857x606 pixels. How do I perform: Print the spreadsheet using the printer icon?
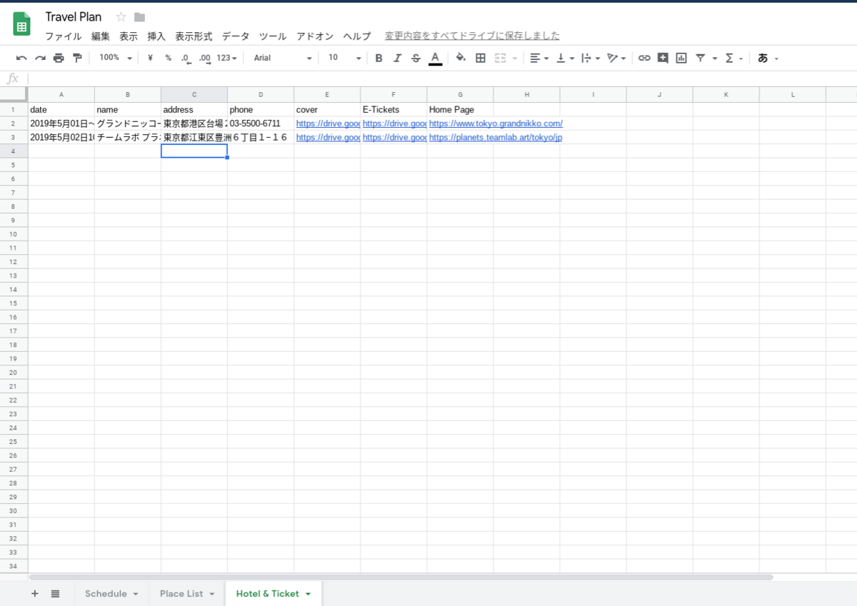coord(59,58)
